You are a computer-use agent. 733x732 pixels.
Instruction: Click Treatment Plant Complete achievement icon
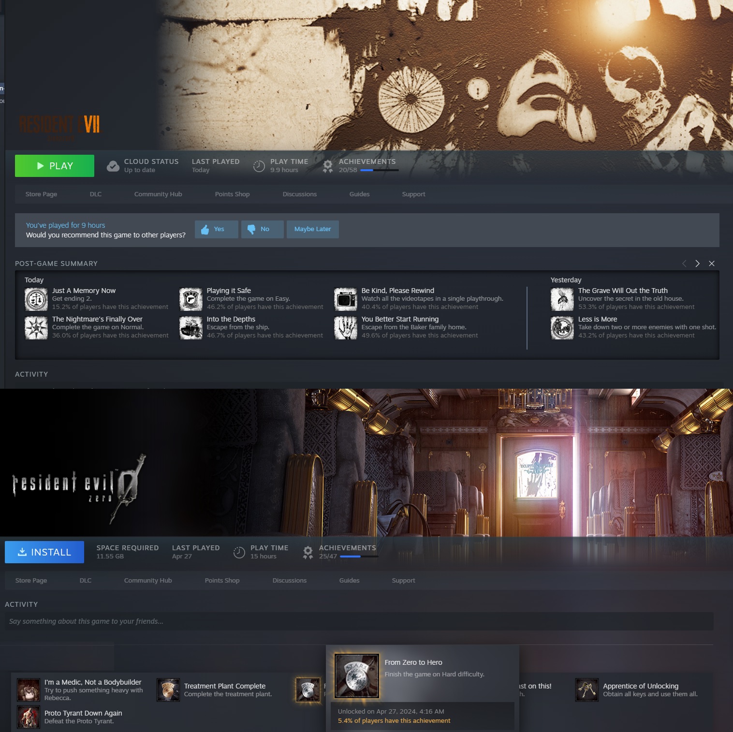pos(168,690)
